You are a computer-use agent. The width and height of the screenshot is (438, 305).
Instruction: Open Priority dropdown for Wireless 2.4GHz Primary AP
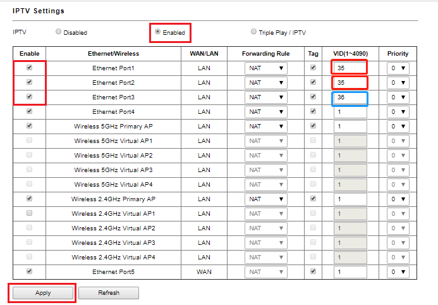pyautogui.click(x=398, y=199)
